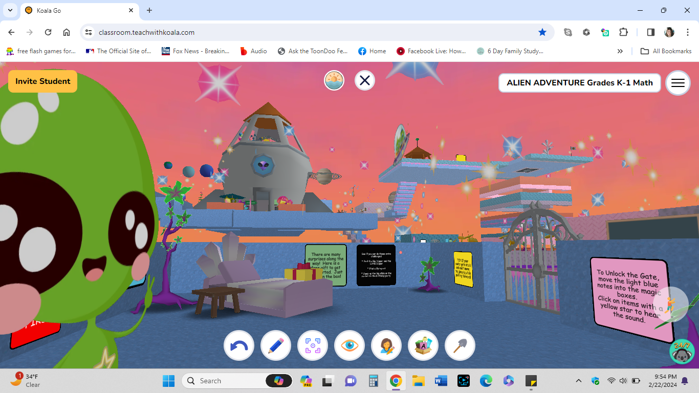Click the Undo arrow tool

coord(239,345)
